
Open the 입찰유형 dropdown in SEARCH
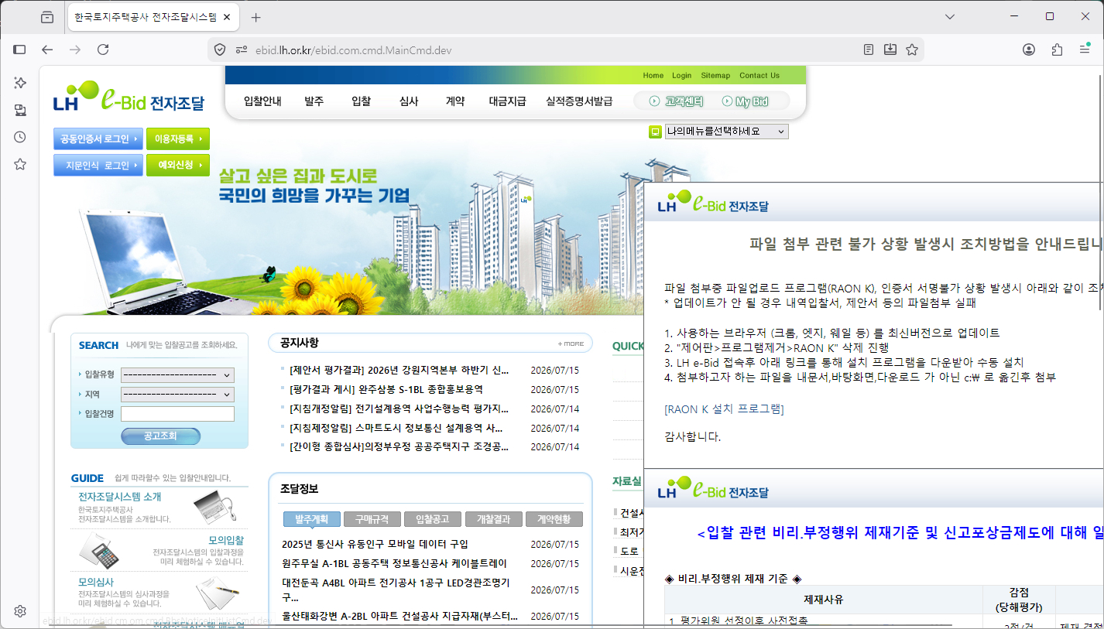(177, 374)
